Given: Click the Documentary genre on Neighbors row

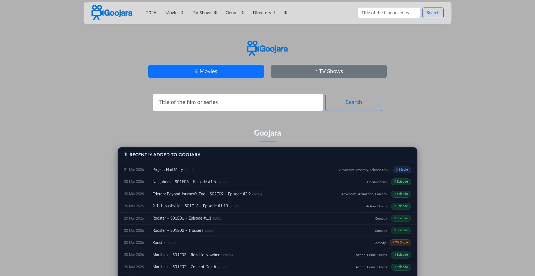Looking at the screenshot, I should (x=377, y=182).
